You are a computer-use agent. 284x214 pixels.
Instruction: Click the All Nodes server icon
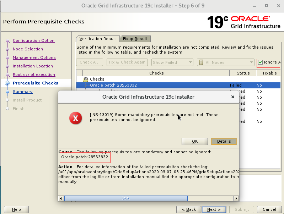click(201, 62)
